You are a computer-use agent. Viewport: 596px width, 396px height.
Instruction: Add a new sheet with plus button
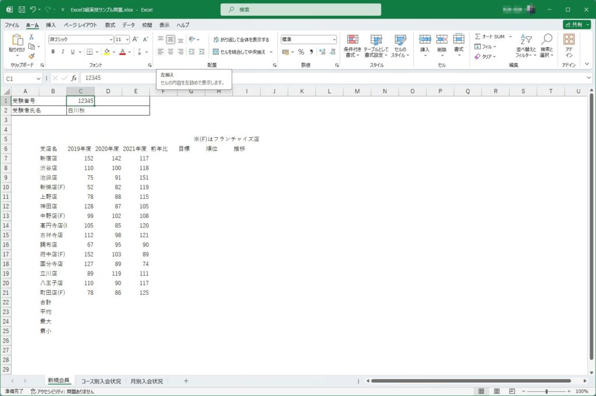click(x=186, y=381)
